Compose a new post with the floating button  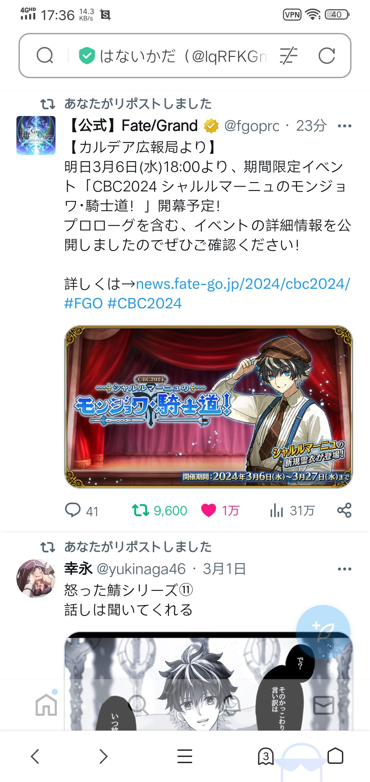(x=323, y=632)
